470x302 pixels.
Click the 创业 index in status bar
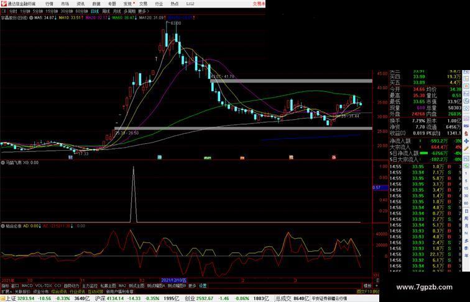tap(190, 298)
